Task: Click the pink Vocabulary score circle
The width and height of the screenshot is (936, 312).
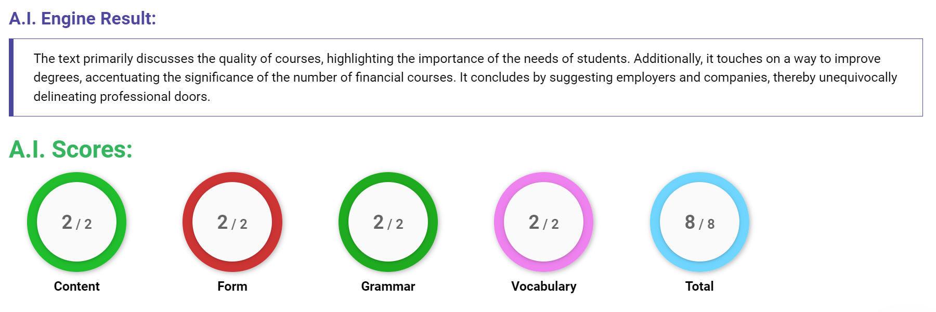Action: (x=543, y=222)
